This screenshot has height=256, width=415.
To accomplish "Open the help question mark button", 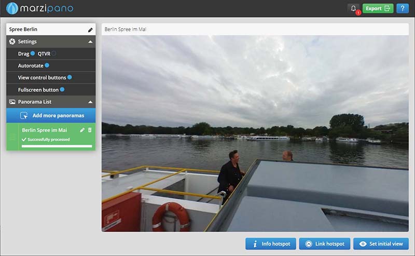I will [403, 8].
